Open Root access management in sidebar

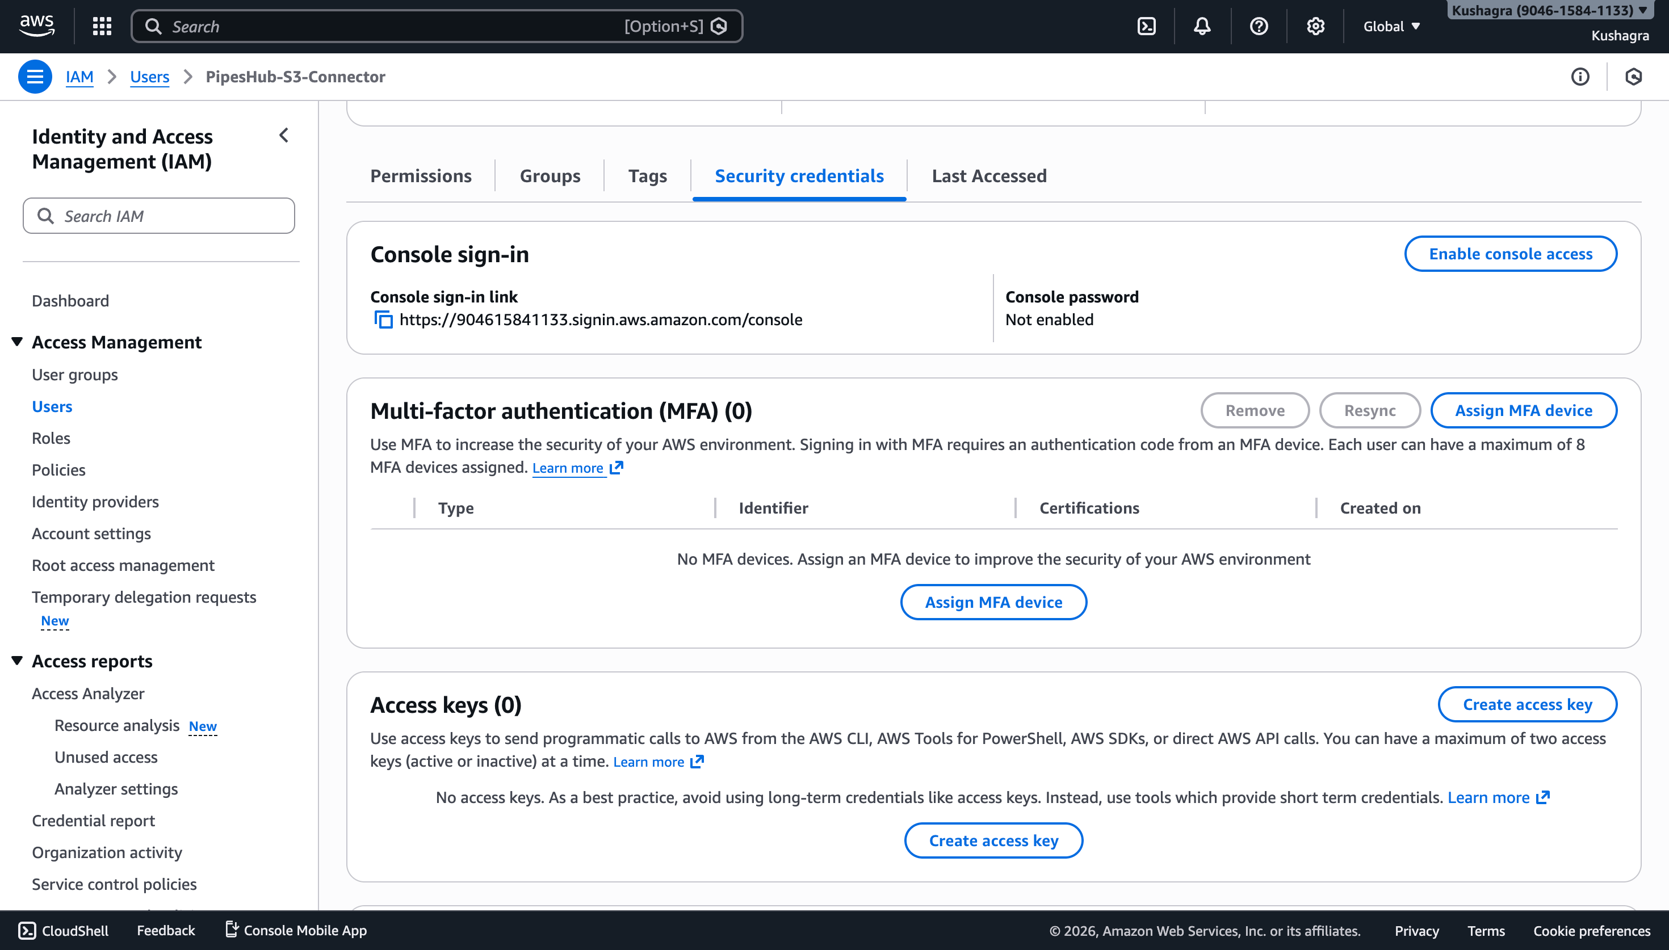123,565
